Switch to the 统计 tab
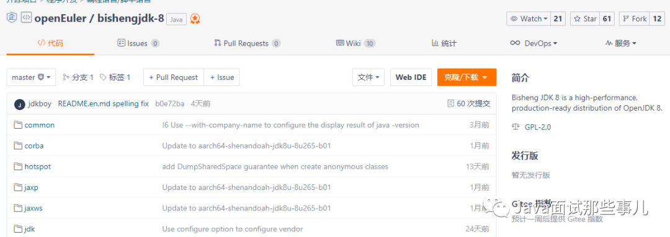Screen dimensions: 670x237 click(x=444, y=43)
